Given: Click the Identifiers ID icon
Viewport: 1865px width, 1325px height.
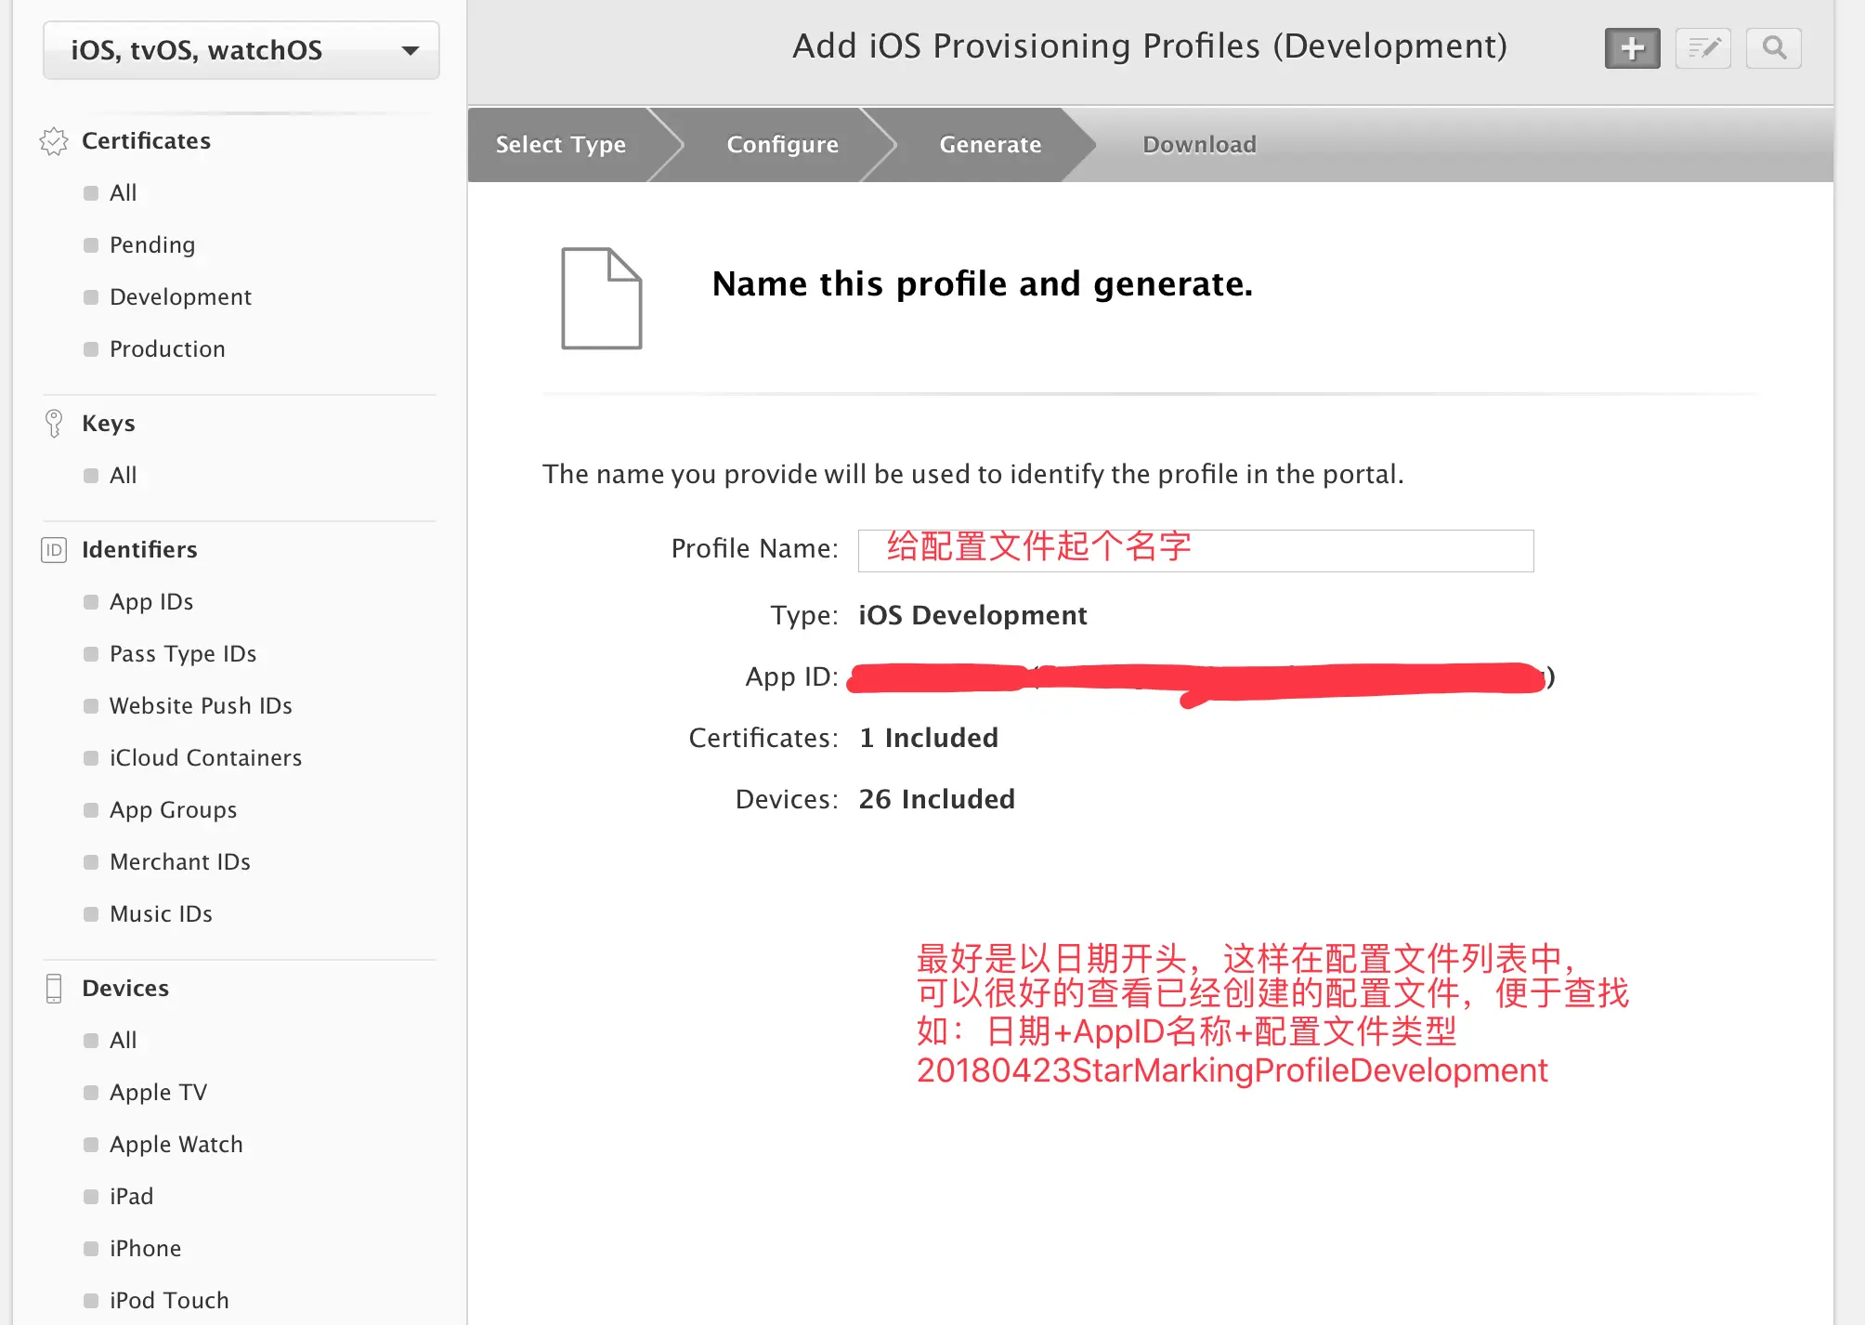Looking at the screenshot, I should click(54, 550).
